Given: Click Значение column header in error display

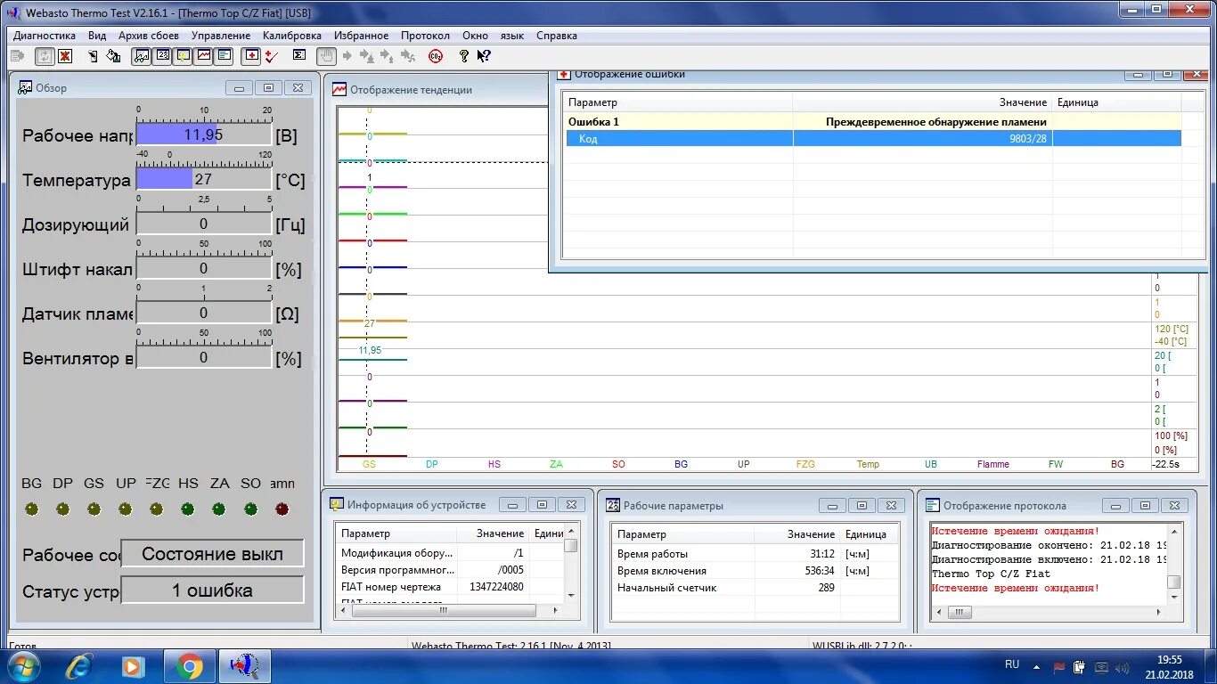Looking at the screenshot, I should 922,102.
